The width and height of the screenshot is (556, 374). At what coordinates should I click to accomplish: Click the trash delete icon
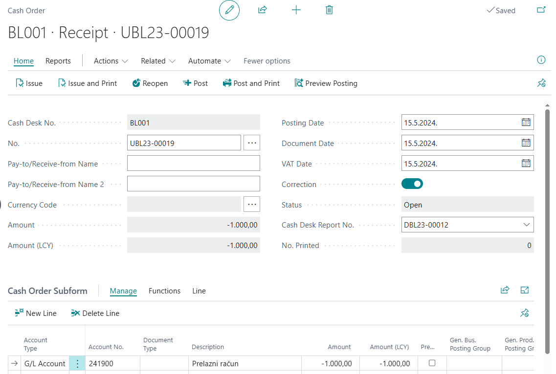pyautogui.click(x=329, y=10)
